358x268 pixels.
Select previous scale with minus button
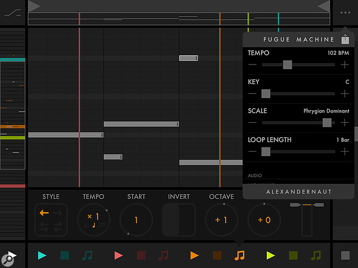click(252, 123)
